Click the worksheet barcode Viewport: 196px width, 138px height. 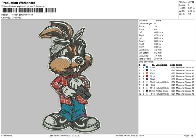[29, 10]
